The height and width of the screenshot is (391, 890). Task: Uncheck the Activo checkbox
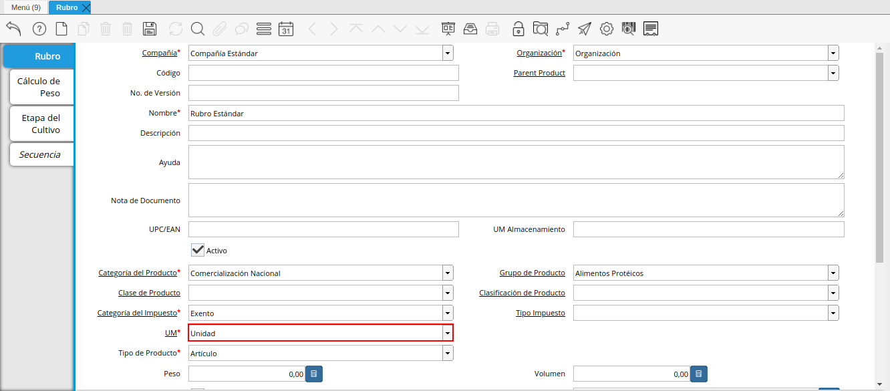point(198,250)
